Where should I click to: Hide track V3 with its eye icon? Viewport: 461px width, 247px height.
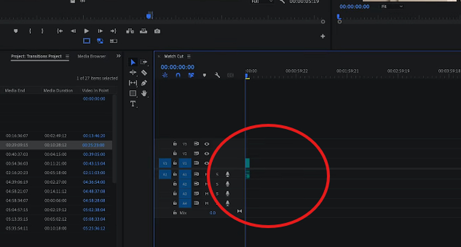point(207,144)
